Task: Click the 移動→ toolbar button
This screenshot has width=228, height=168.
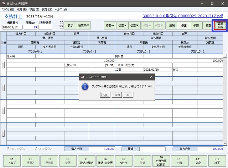Action: 110,25
